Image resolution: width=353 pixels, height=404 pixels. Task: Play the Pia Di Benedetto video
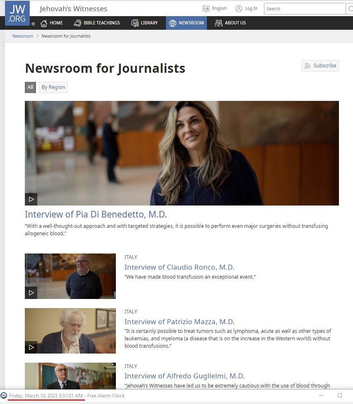[31, 199]
